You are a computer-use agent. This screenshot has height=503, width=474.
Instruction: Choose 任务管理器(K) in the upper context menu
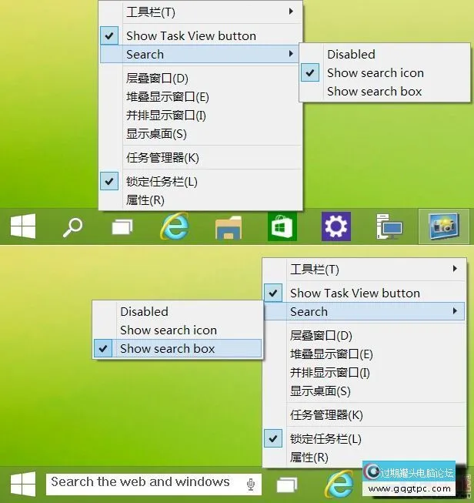tap(162, 158)
